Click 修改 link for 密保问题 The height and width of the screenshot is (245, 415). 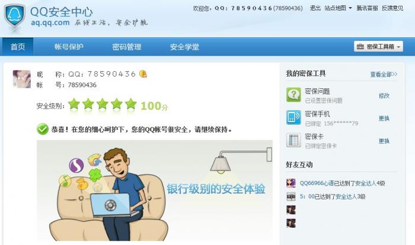pyautogui.click(x=384, y=96)
